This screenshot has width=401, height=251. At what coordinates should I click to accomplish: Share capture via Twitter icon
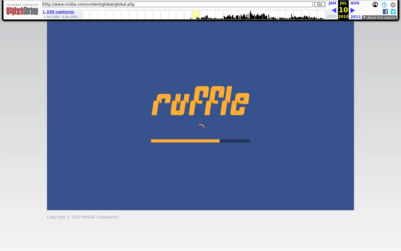pyautogui.click(x=393, y=12)
